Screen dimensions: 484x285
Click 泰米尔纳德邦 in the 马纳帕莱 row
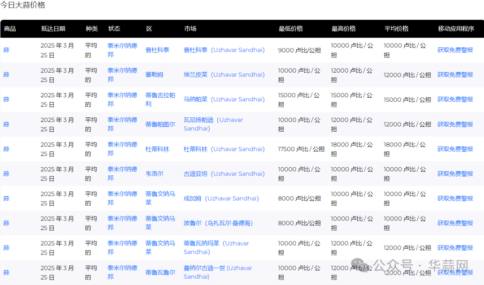122,99
